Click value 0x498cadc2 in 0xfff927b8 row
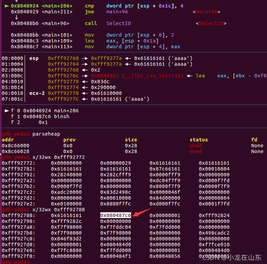 [x=214, y=233]
